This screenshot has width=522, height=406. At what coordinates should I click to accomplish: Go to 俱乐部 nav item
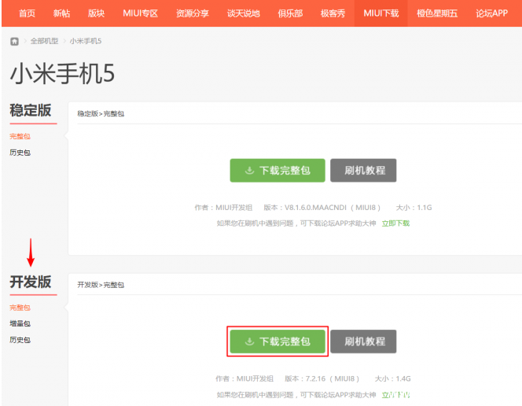pyautogui.click(x=290, y=13)
